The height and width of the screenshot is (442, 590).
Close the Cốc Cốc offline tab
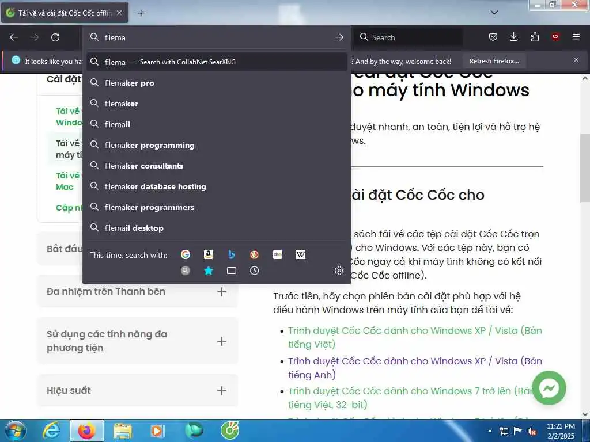[x=119, y=13]
